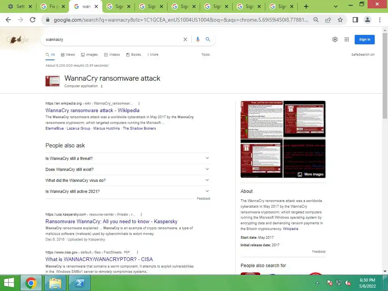Viewport: 388px width, 291px height.
Task: Expand "Is WannaCry still a threat?"
Action: 127,158
